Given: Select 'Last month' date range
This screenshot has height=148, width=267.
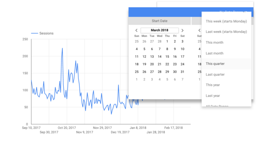Looking at the screenshot, I should pos(215,53).
